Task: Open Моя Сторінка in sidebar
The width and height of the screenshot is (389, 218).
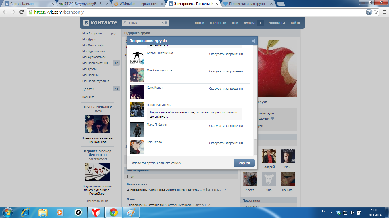Action: [x=92, y=33]
